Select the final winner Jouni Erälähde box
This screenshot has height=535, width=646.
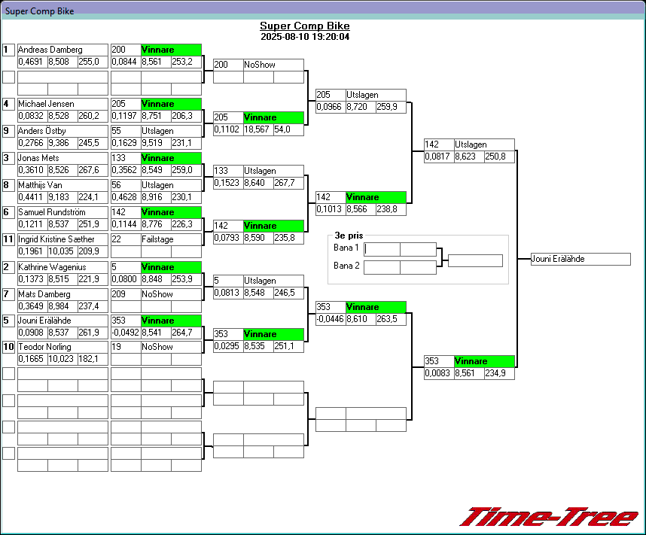click(x=580, y=259)
